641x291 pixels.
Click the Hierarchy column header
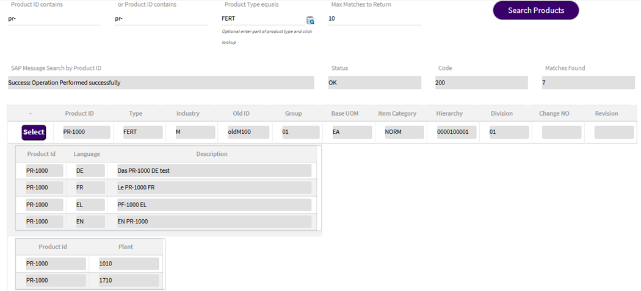[x=450, y=113]
